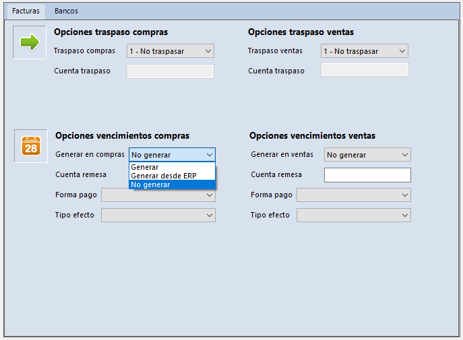Click the Opciones vencimientos ventas heading
Image resolution: width=463 pixels, height=340 pixels.
(313, 135)
